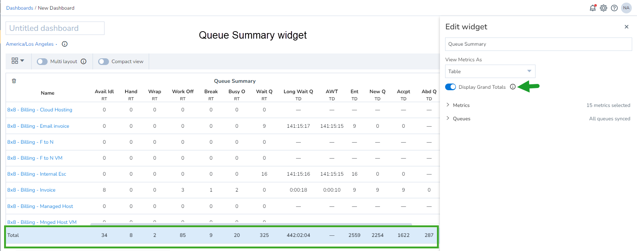The height and width of the screenshot is (251, 637).
Task: Click the NA user avatar
Action: (x=626, y=8)
